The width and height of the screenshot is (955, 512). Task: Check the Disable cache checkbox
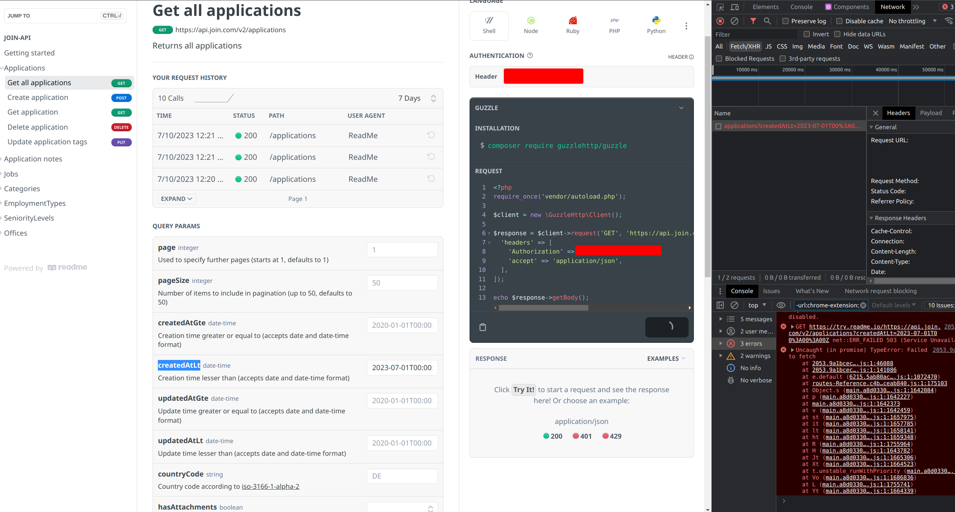[839, 21]
